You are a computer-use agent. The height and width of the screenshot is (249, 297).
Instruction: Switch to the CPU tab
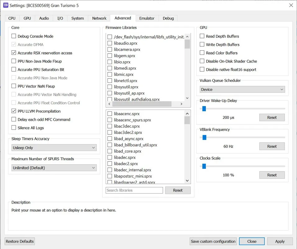[12, 18]
